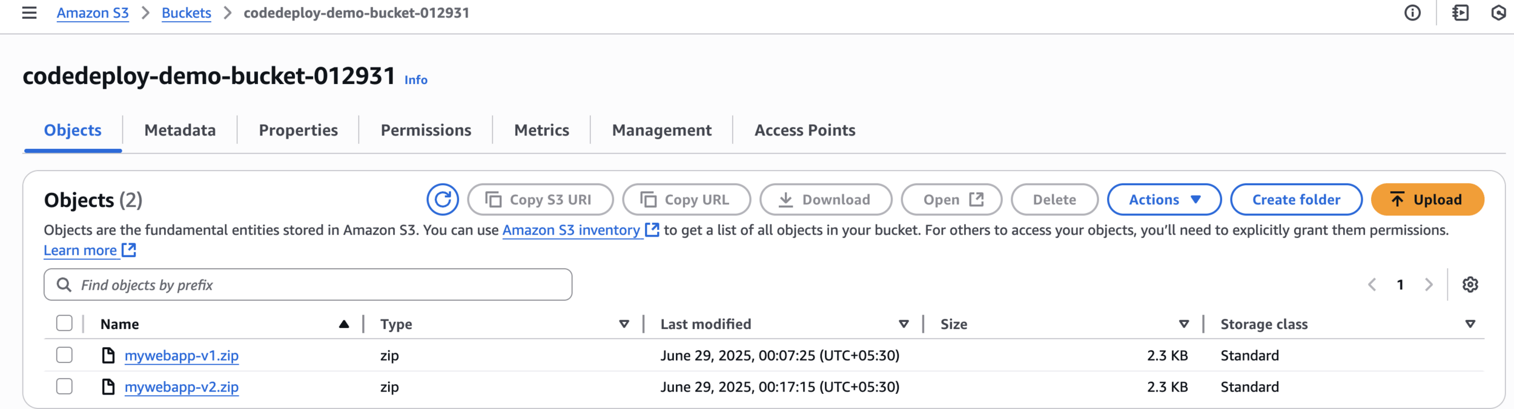Click page number 1 in pagination
Viewport: 1514px width, 409px height.
[x=1400, y=284]
